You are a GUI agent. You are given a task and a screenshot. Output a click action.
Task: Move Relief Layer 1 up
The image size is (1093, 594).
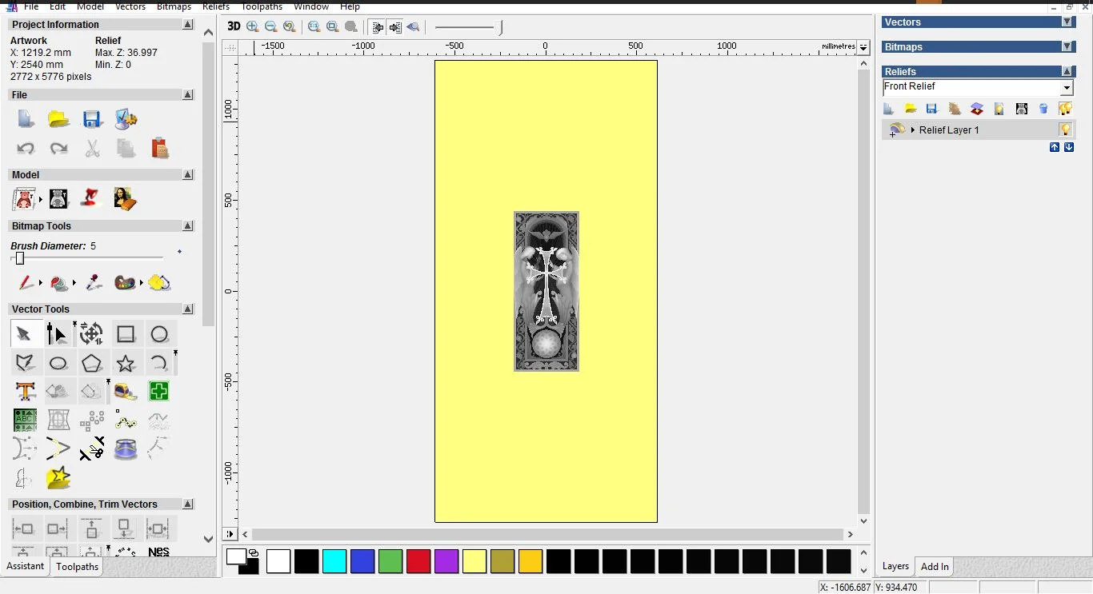[x=1054, y=147]
